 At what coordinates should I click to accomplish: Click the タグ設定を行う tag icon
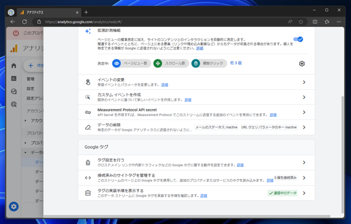[x=88, y=162]
